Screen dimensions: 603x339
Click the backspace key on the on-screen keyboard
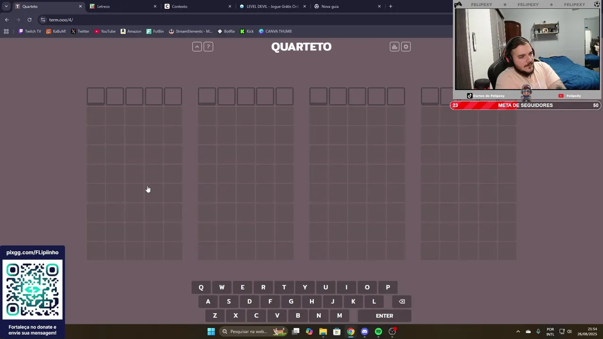pyautogui.click(x=402, y=301)
